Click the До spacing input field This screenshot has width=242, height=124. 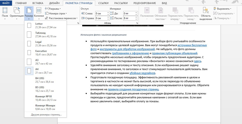click(x=129, y=13)
